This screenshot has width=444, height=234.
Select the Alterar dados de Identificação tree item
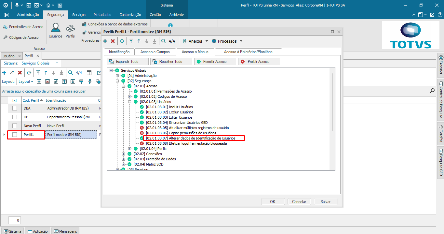click(x=191, y=138)
